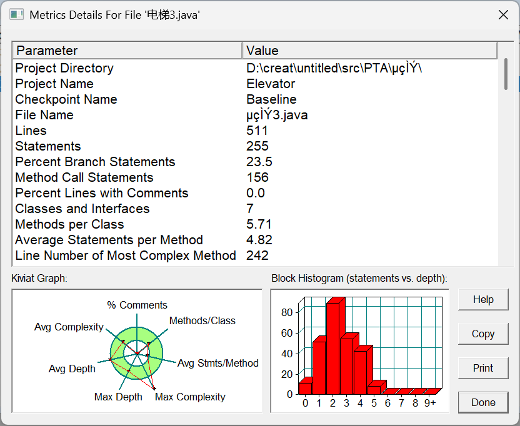
Task: Select the Project Name row
Action: pos(255,84)
